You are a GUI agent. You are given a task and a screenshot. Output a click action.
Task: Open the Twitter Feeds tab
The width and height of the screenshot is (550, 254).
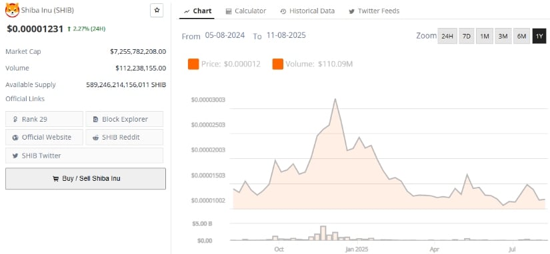point(374,11)
